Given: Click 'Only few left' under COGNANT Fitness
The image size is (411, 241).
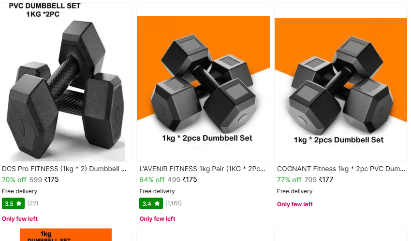Looking at the screenshot, I should (x=295, y=204).
